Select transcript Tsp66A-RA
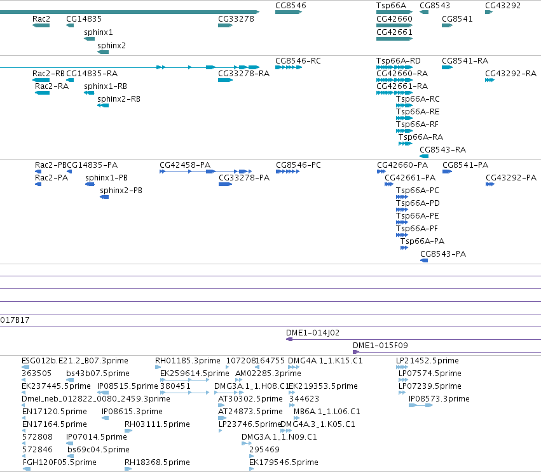This screenshot has height=472, width=541. pyautogui.click(x=406, y=144)
